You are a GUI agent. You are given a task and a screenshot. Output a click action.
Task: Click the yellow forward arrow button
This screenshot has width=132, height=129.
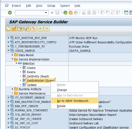tap(47, 29)
